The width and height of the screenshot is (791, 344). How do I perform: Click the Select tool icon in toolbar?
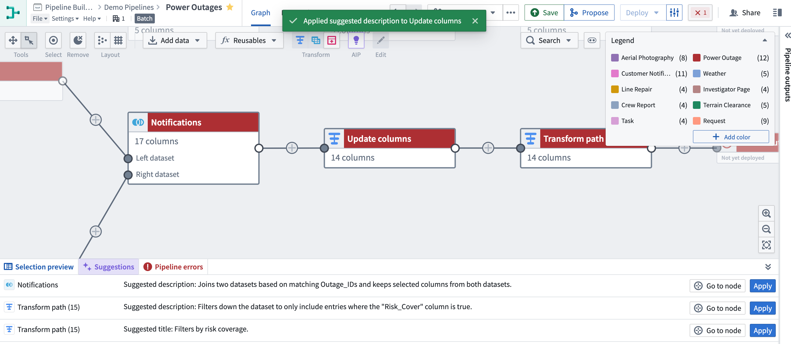[52, 40]
